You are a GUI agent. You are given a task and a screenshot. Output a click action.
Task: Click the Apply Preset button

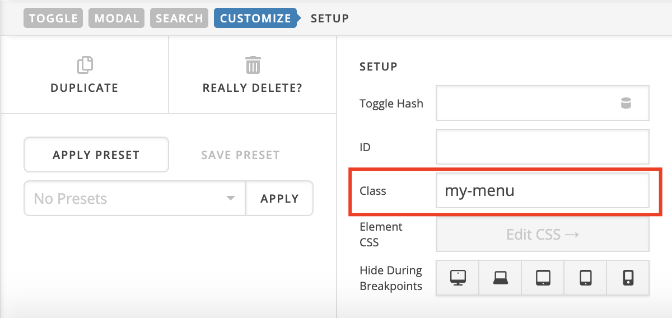click(x=96, y=155)
